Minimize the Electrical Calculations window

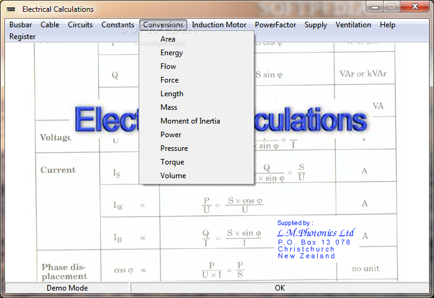(x=375, y=7)
